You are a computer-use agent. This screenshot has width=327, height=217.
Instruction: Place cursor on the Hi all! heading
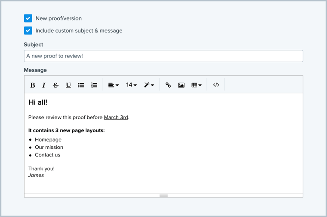(38, 102)
